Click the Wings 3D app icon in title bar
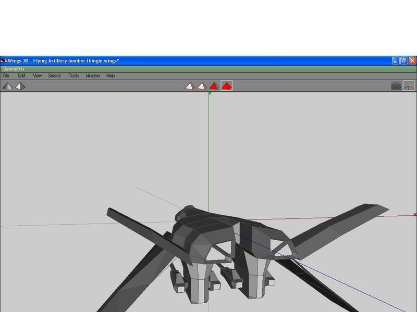Image resolution: width=417 pixels, height=312 pixels. point(4,61)
